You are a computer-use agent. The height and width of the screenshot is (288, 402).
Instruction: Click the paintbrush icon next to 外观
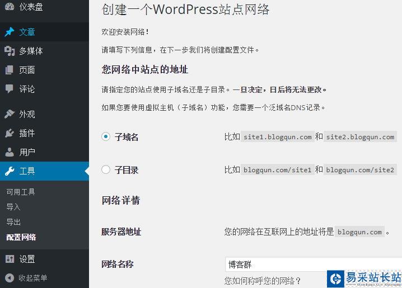point(10,114)
